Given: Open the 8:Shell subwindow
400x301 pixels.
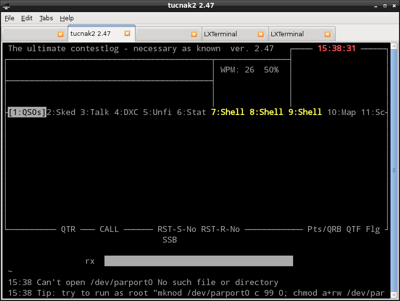Looking at the screenshot, I should pyautogui.click(x=267, y=112).
